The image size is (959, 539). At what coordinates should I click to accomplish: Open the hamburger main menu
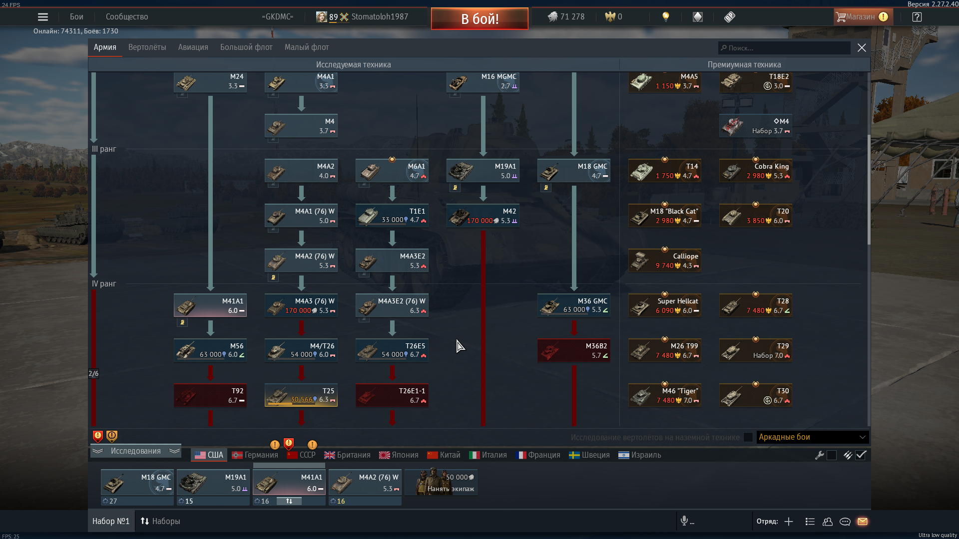point(43,17)
